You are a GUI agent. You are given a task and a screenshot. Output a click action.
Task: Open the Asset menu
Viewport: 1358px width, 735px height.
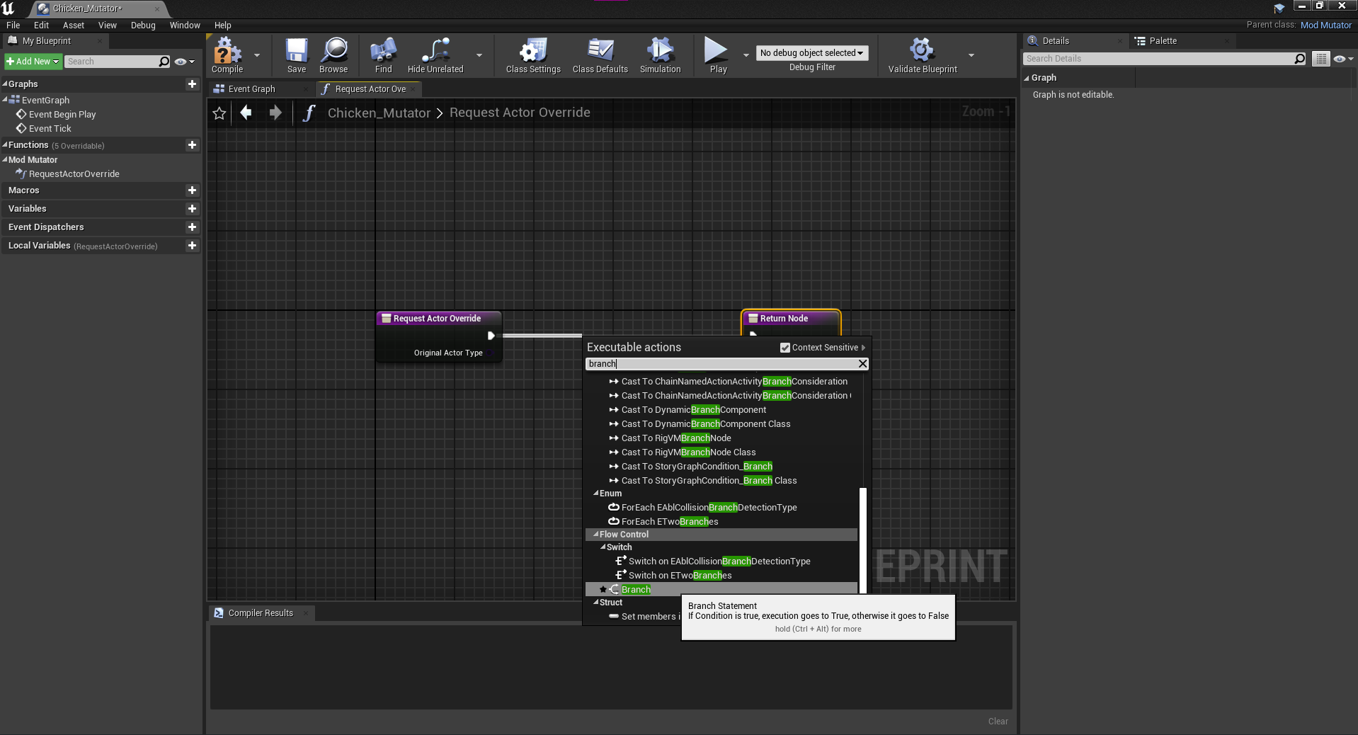74,25
